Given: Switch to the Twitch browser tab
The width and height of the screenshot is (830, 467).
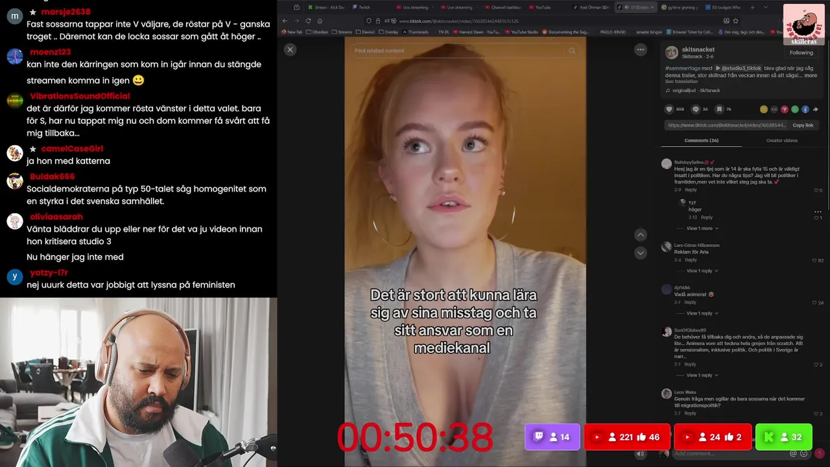Looking at the screenshot, I should 362,7.
